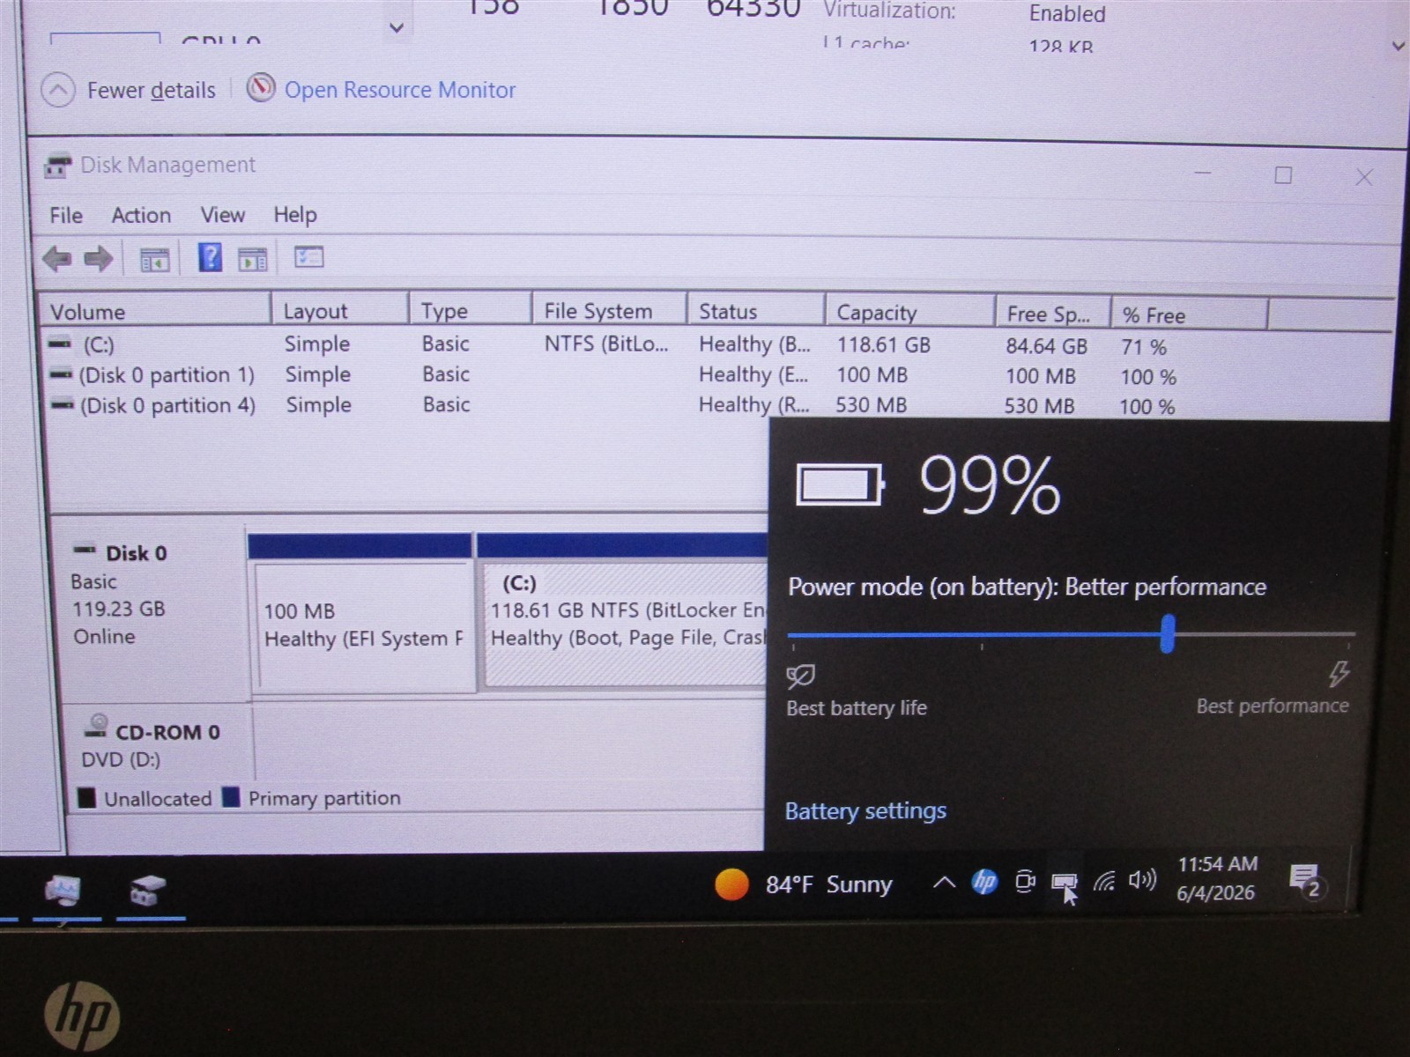The width and height of the screenshot is (1410, 1057).
Task: Open the Battery settings link
Action: pyautogui.click(x=865, y=810)
